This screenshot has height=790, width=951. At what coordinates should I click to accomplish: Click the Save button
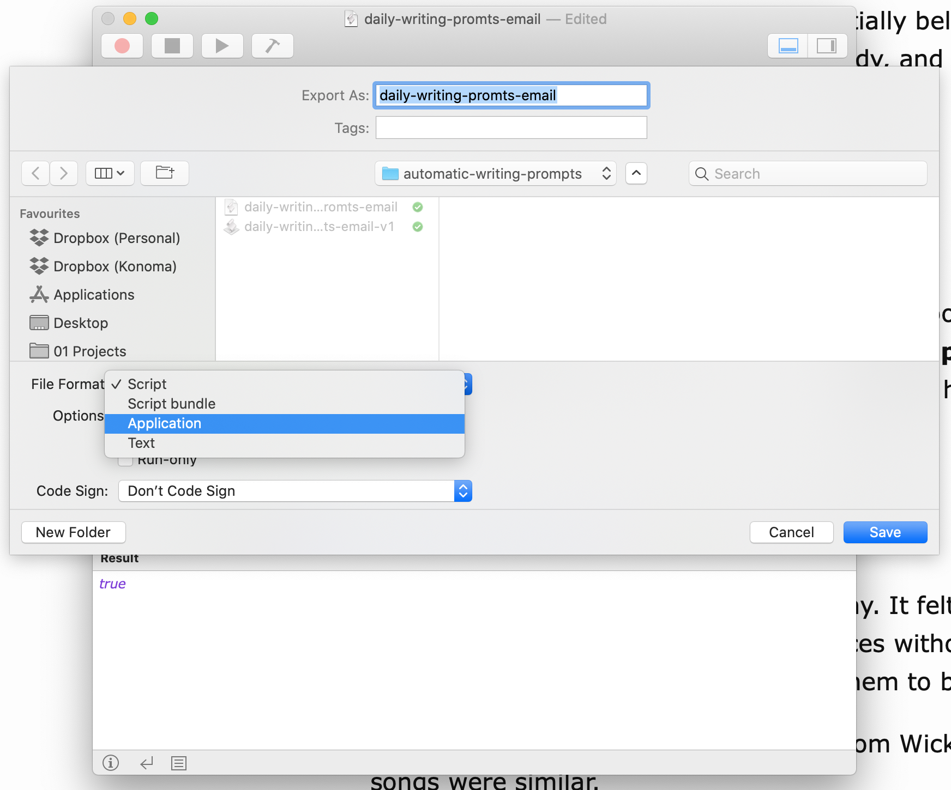(885, 532)
